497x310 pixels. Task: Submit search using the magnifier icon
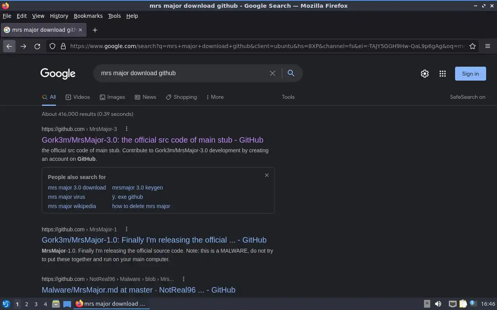coord(291,73)
